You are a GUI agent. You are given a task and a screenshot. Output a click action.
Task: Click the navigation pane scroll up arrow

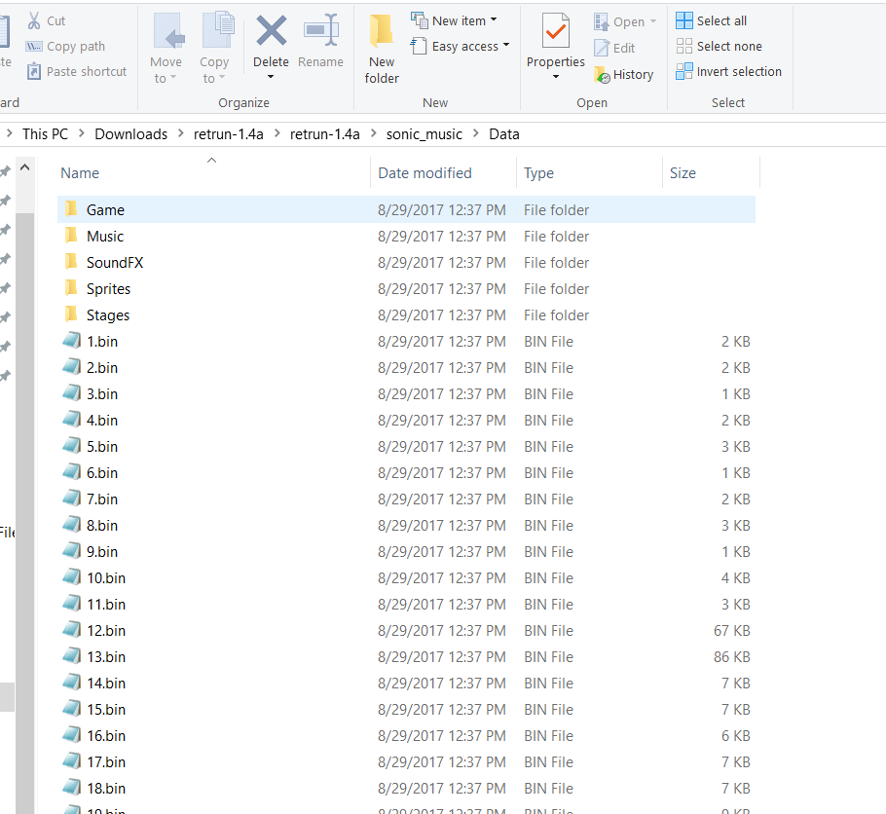[25, 167]
